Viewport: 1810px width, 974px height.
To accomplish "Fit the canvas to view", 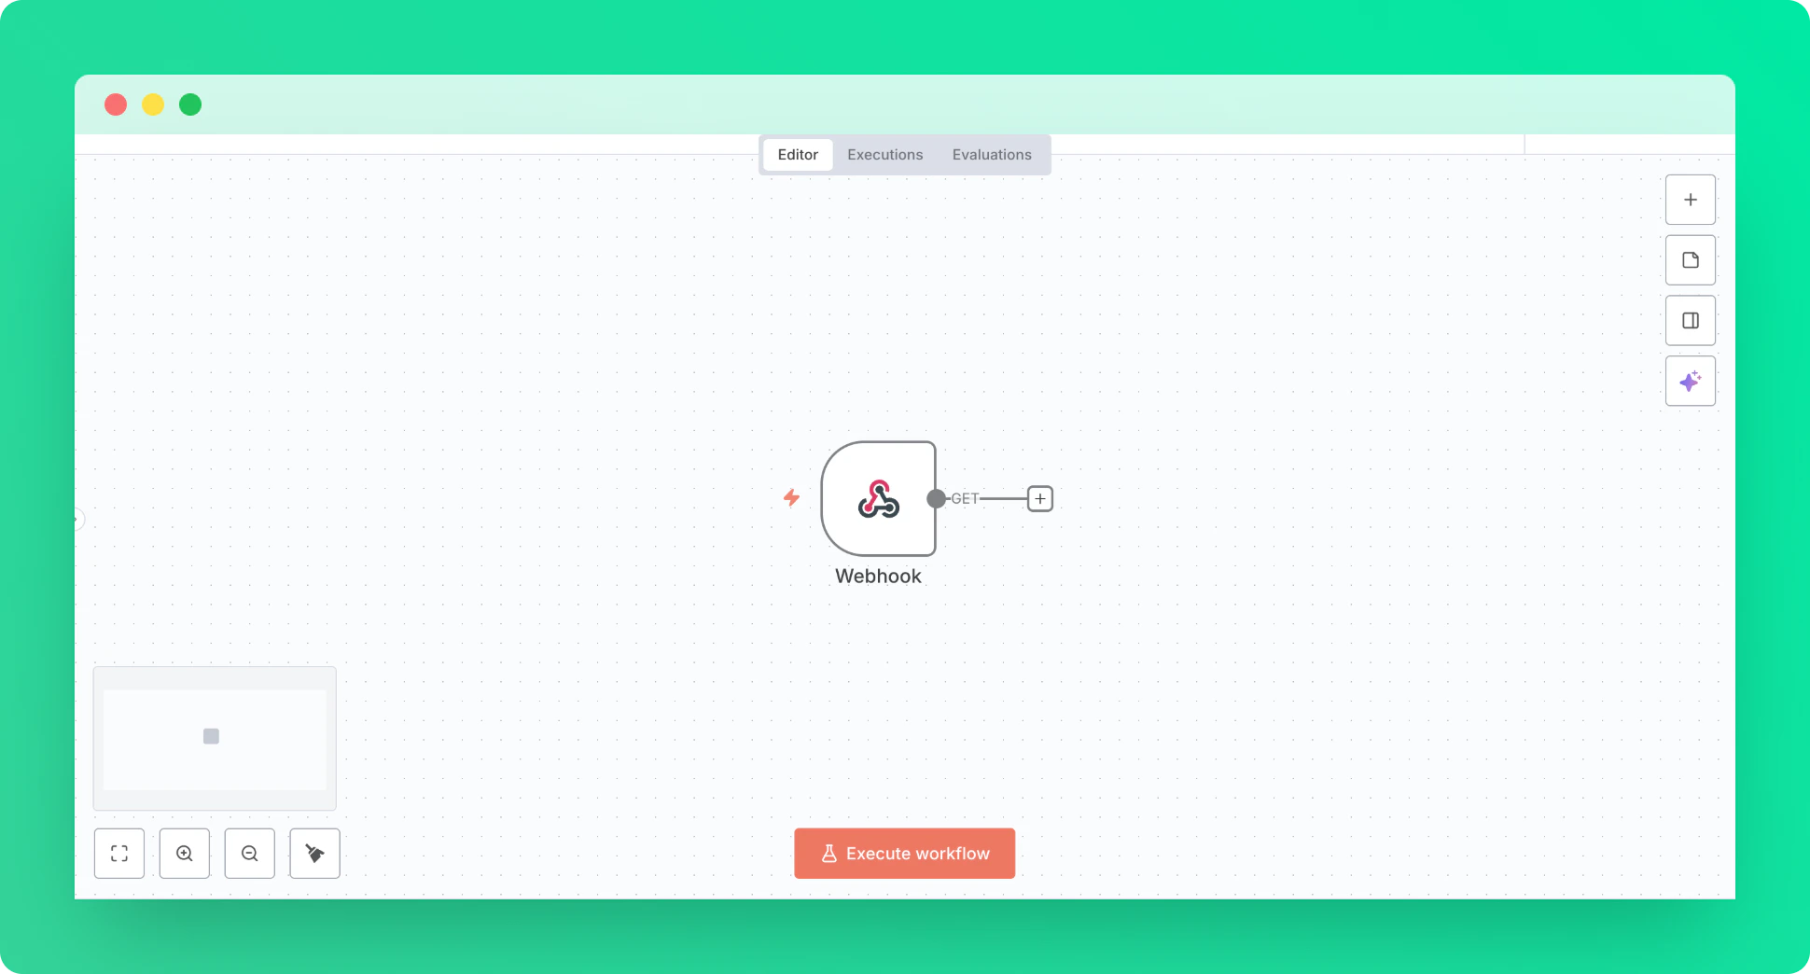I will [x=119, y=854].
